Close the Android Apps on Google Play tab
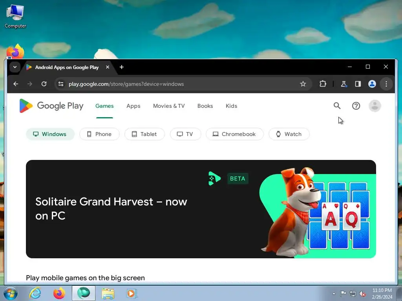402x301 pixels. (x=108, y=67)
